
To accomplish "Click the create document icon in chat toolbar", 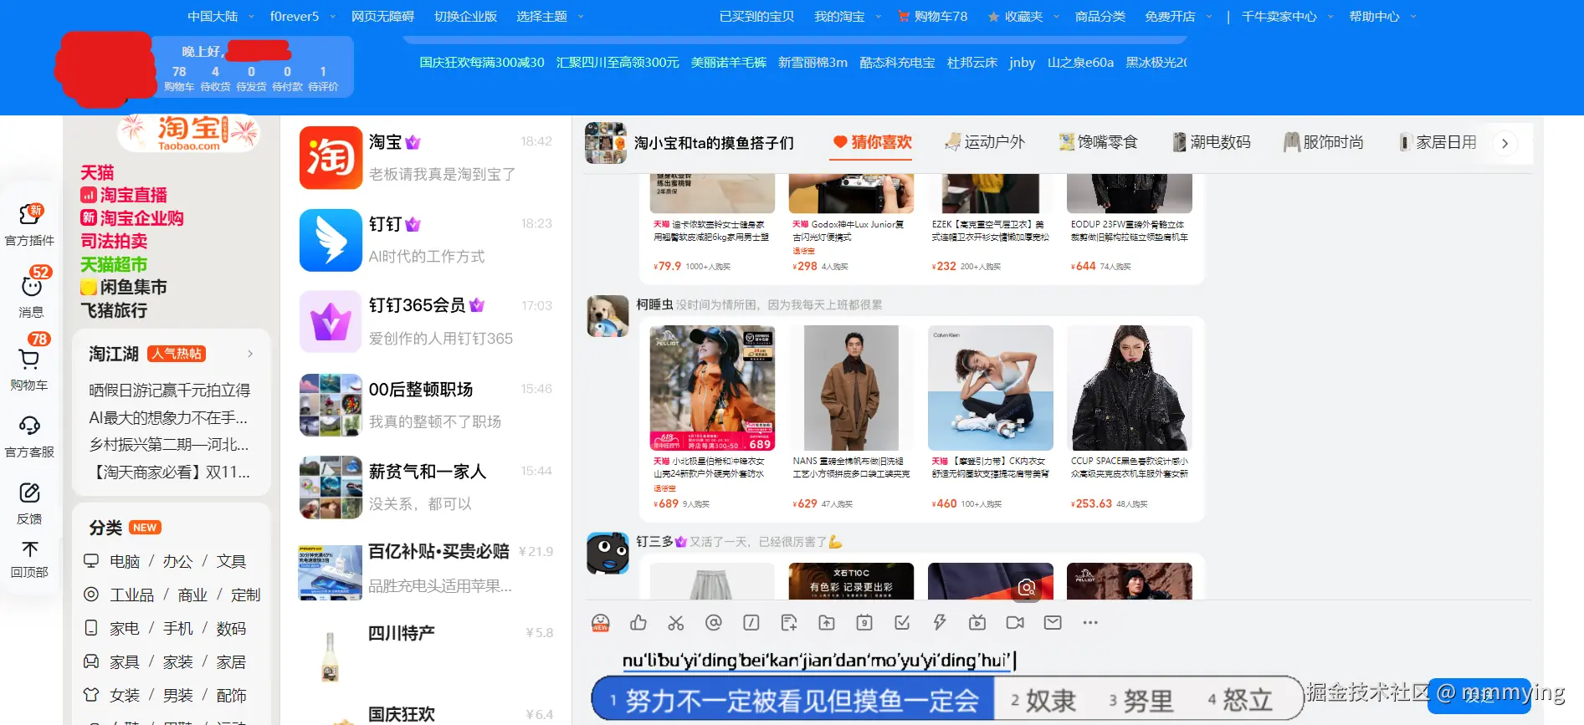I will (789, 622).
